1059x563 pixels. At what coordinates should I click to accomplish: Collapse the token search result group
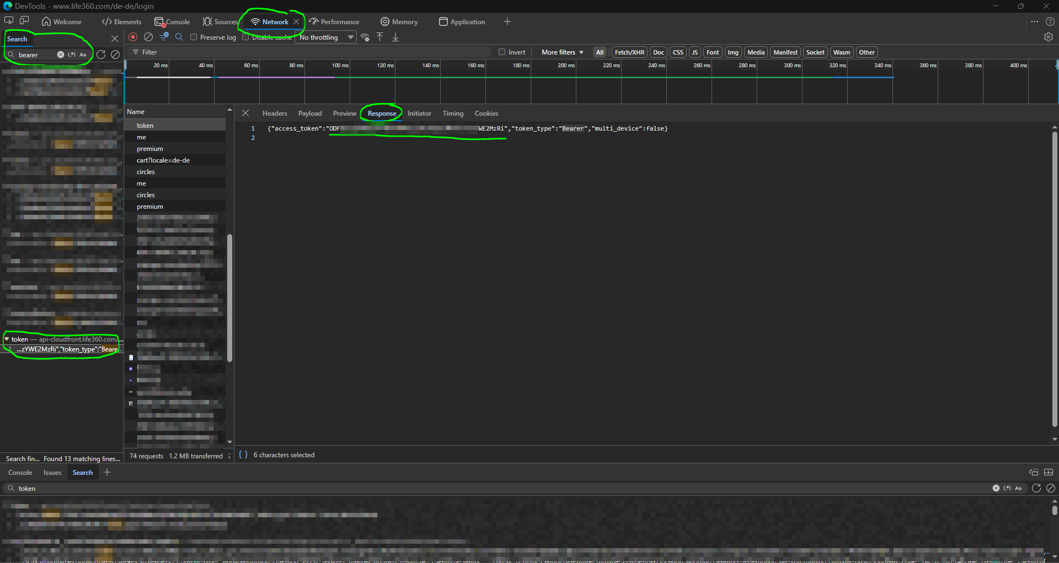point(7,339)
